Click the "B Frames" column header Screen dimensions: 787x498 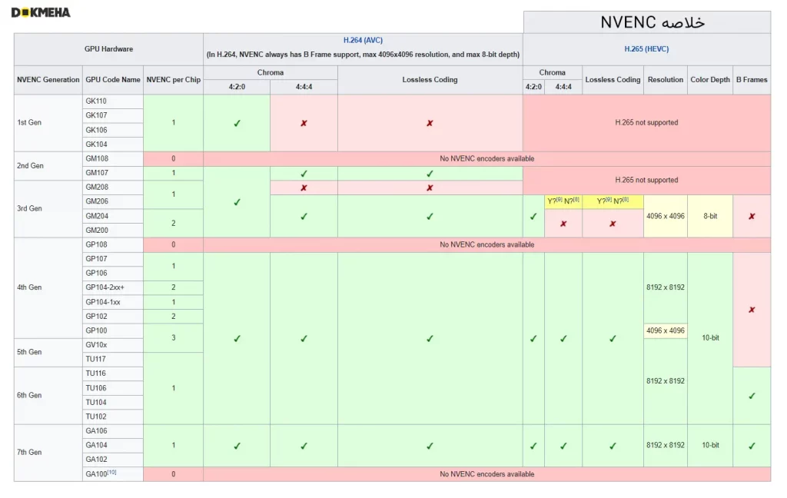tap(752, 79)
